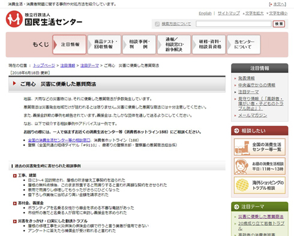The height and width of the screenshot is (236, 294).
Task: Open the サイトマップ link
Action: (x=229, y=13)
